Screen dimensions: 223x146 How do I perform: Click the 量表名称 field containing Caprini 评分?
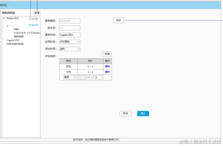click(x=70, y=35)
